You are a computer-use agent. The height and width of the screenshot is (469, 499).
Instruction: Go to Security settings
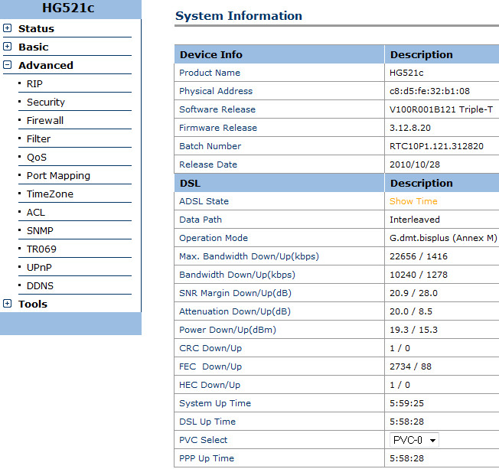pyautogui.click(x=46, y=102)
